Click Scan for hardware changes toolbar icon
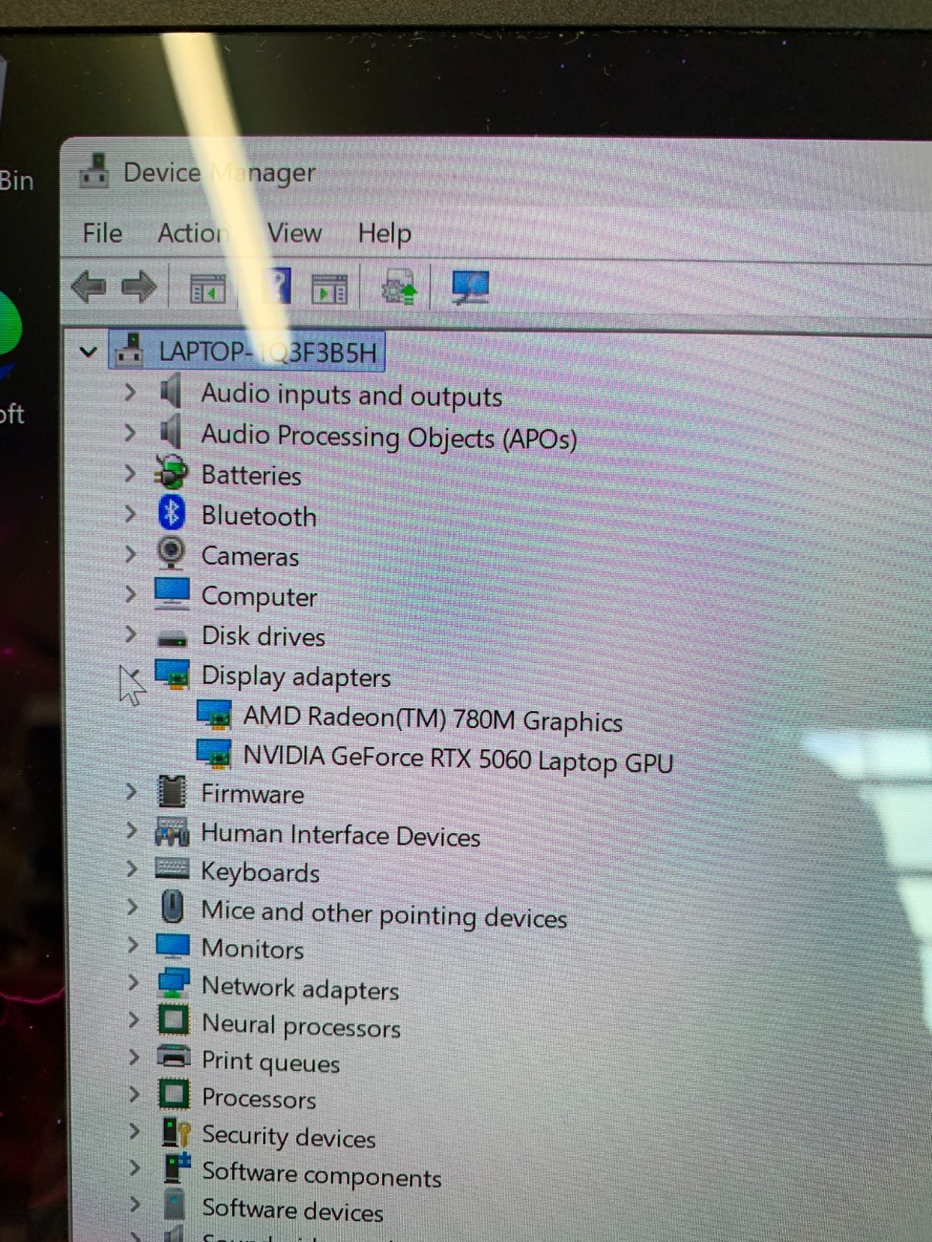 pos(470,288)
